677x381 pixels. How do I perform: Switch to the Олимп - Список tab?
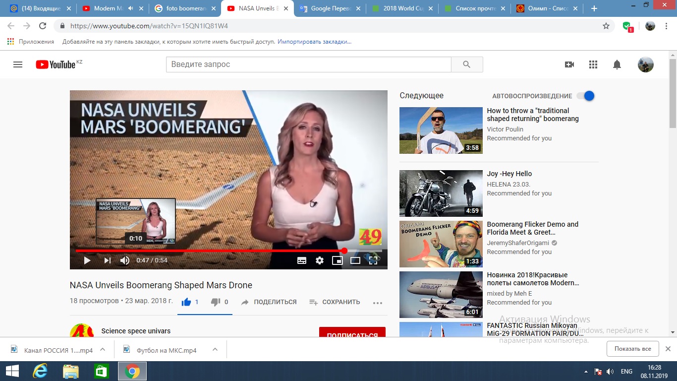pyautogui.click(x=547, y=8)
